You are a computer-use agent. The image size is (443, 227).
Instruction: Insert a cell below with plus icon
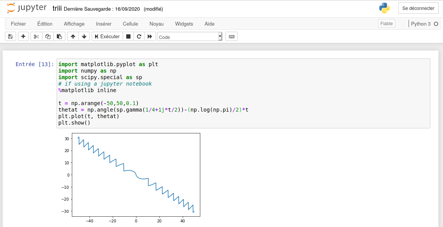(x=23, y=37)
